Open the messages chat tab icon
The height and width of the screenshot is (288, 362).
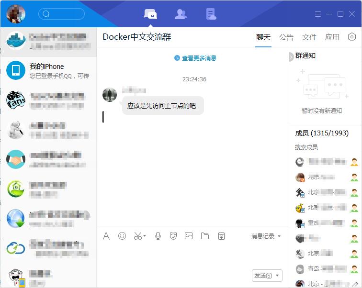150,14
